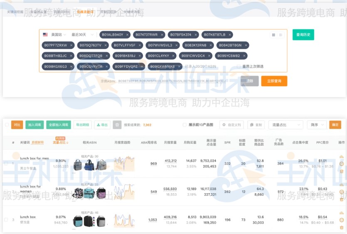Click the 自定义列 settings button
Image resolution: width=347 pixels, height=234 pixels.
click(x=231, y=125)
